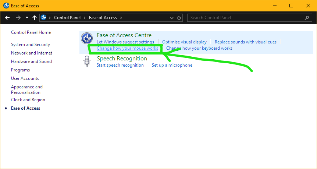The width and height of the screenshot is (317, 169).
Task: Go back using the Back arrow
Action: pos(7,18)
